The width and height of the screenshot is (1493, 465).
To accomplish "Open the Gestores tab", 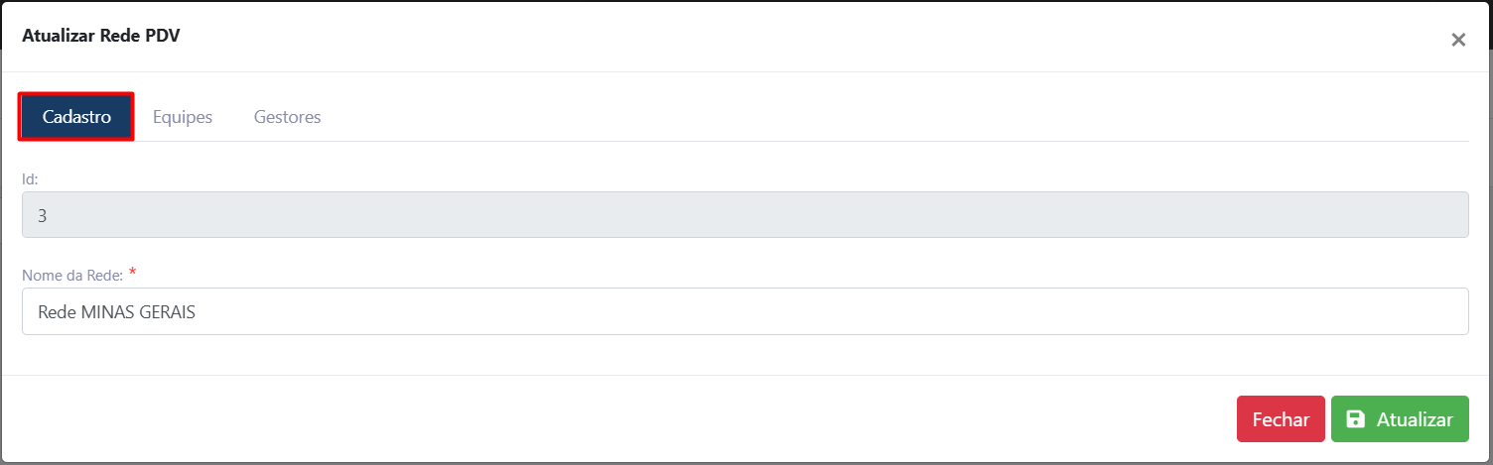I will pos(287,117).
